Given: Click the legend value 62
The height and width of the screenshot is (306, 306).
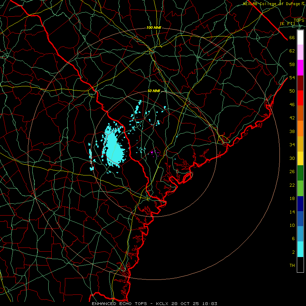Looking at the screenshot, I should click(x=292, y=51).
